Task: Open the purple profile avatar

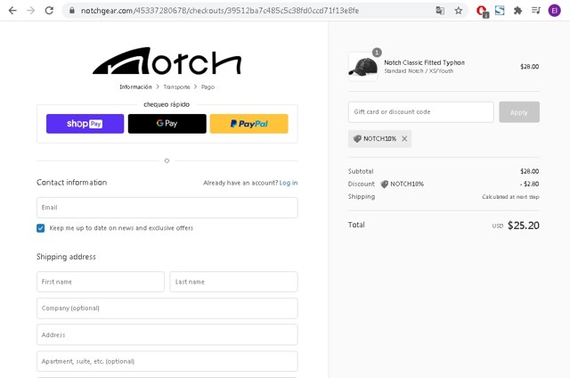Action: [554, 11]
